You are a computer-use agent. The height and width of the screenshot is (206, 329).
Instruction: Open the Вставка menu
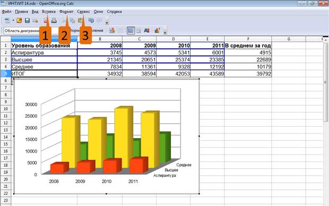pyautogui.click(x=49, y=12)
